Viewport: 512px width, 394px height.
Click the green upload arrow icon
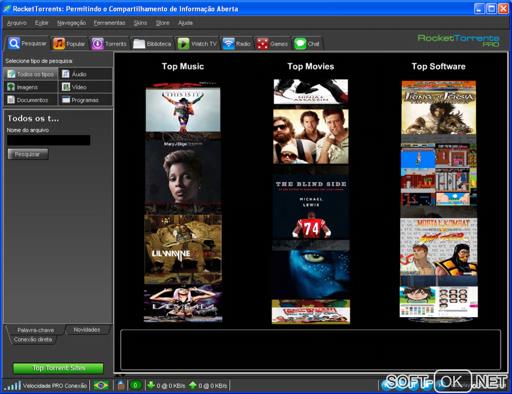[x=193, y=385]
